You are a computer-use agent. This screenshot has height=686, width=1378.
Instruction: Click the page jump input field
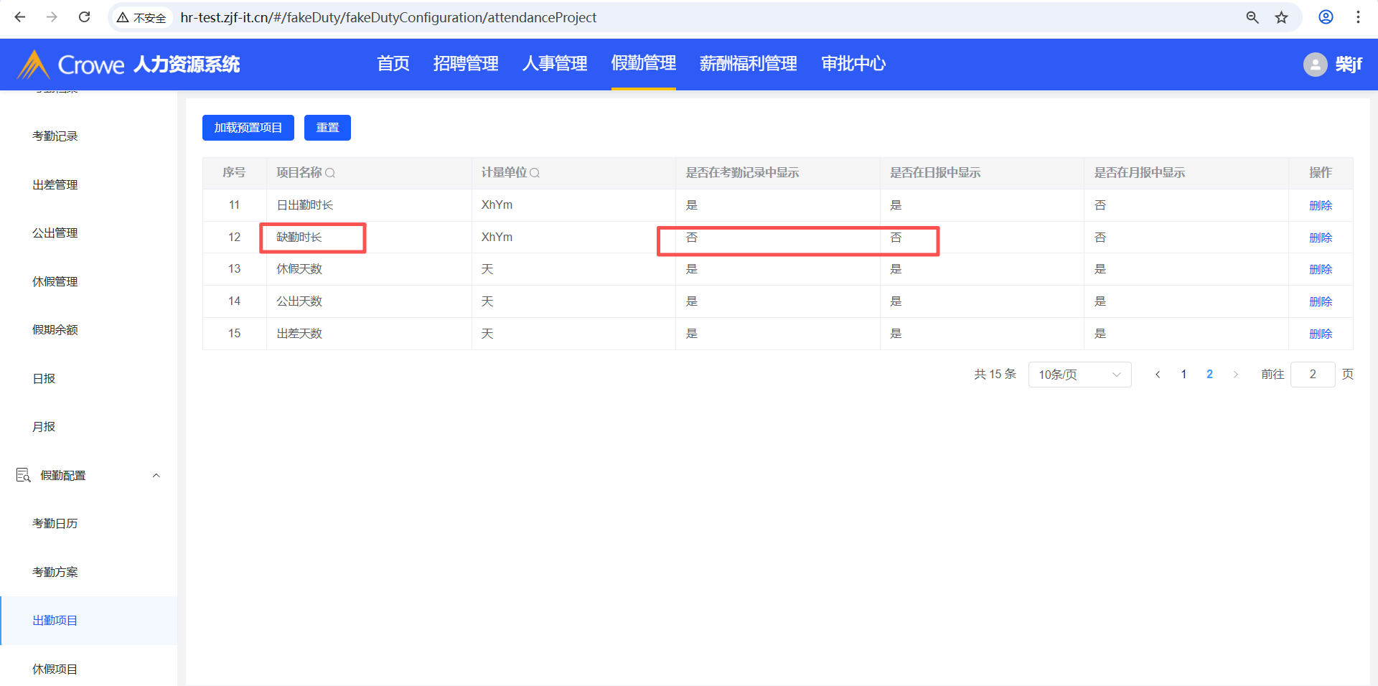[x=1312, y=375]
